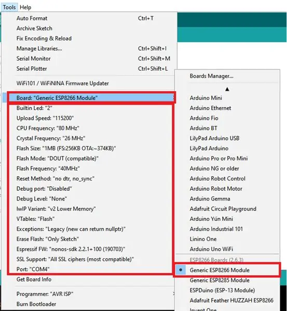Expand the Espressif FW nonos-sdk option
This screenshot has width=287, height=311.
pyautogui.click(x=89, y=249)
